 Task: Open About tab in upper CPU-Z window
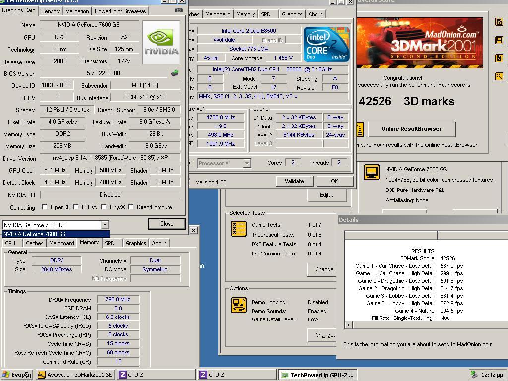click(315, 14)
